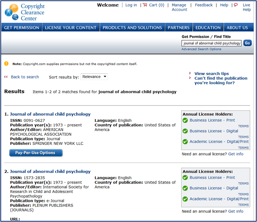The width and height of the screenshot is (257, 222).
Task: Open the shopping cart icon
Action: tap(145, 5)
